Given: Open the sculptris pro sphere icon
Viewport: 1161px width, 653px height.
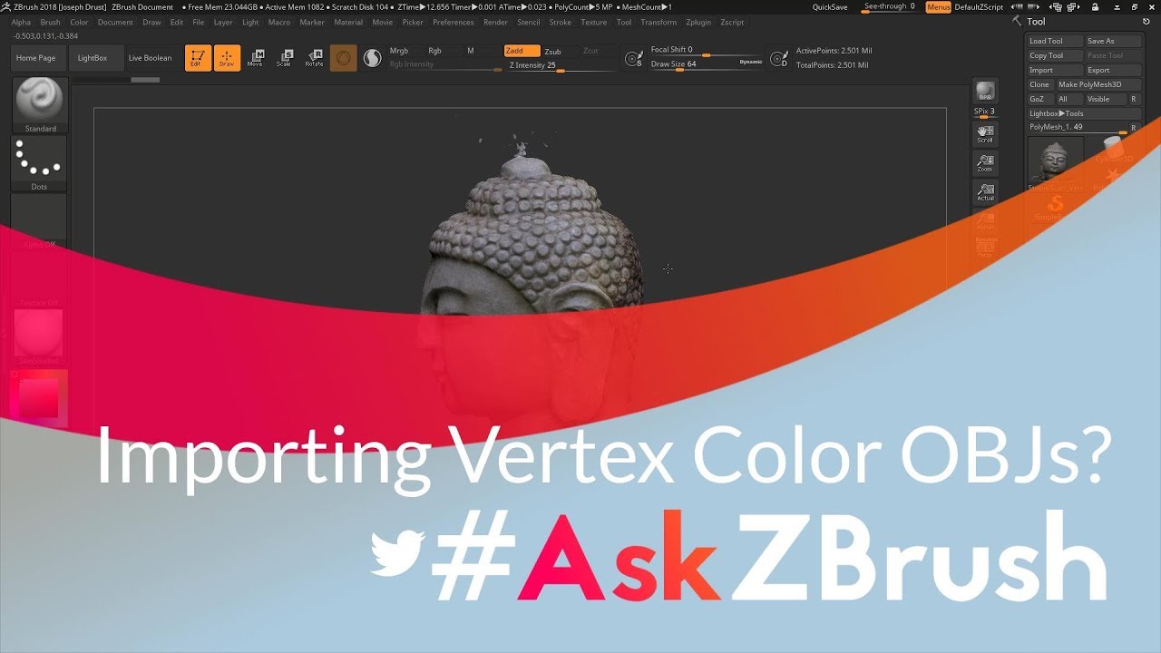Looking at the screenshot, I should point(372,58).
